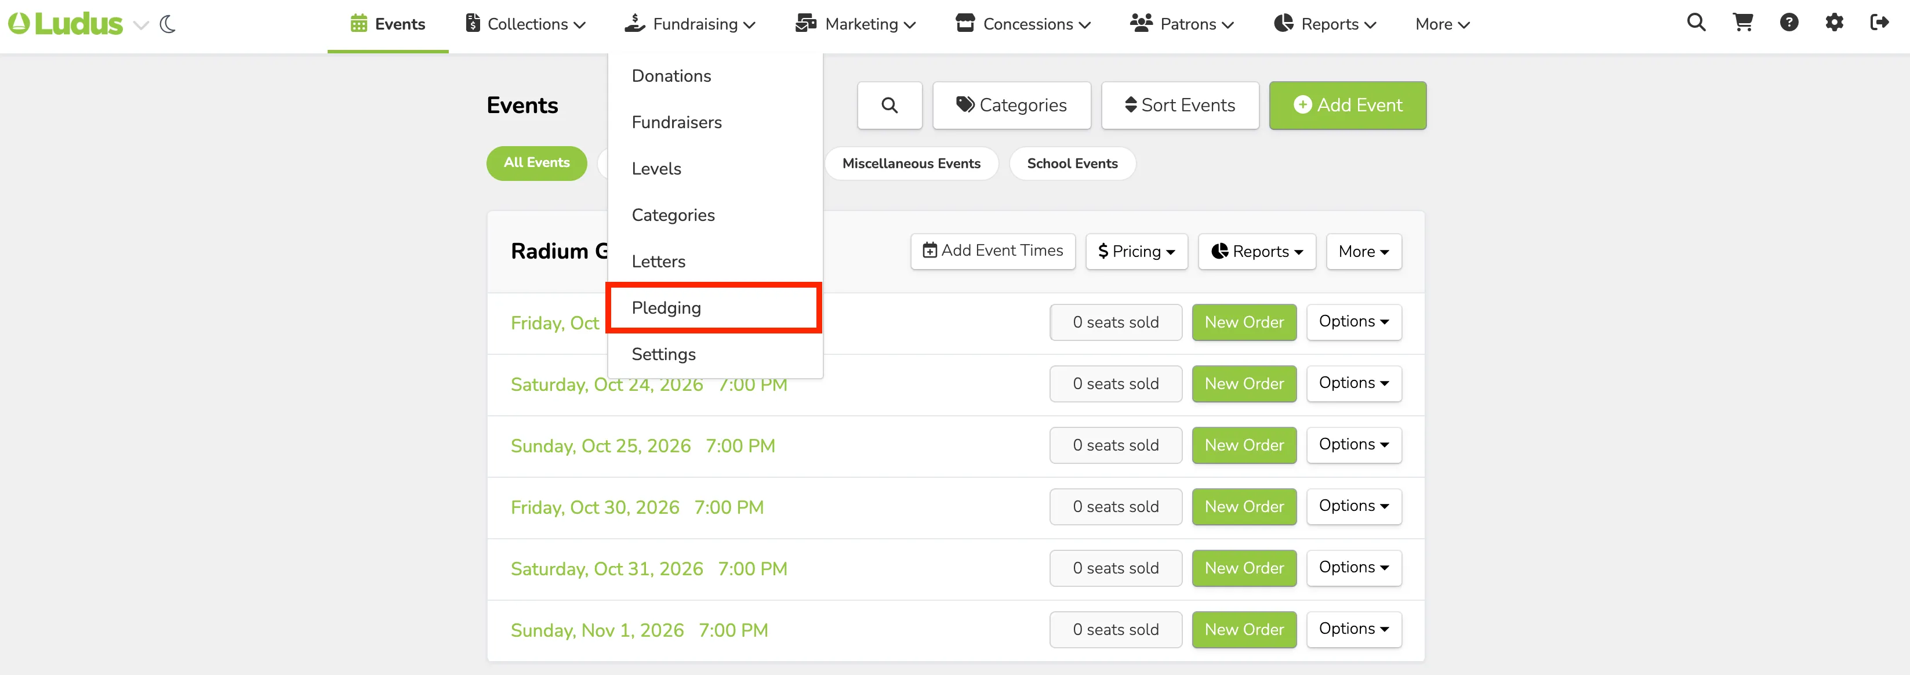This screenshot has width=1910, height=675.
Task: Select Letters in the Fundraising menu
Action: (x=715, y=261)
